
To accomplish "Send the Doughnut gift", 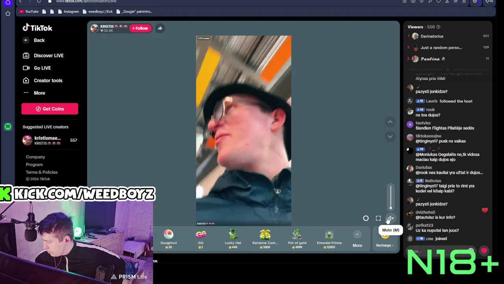I will click(x=169, y=239).
